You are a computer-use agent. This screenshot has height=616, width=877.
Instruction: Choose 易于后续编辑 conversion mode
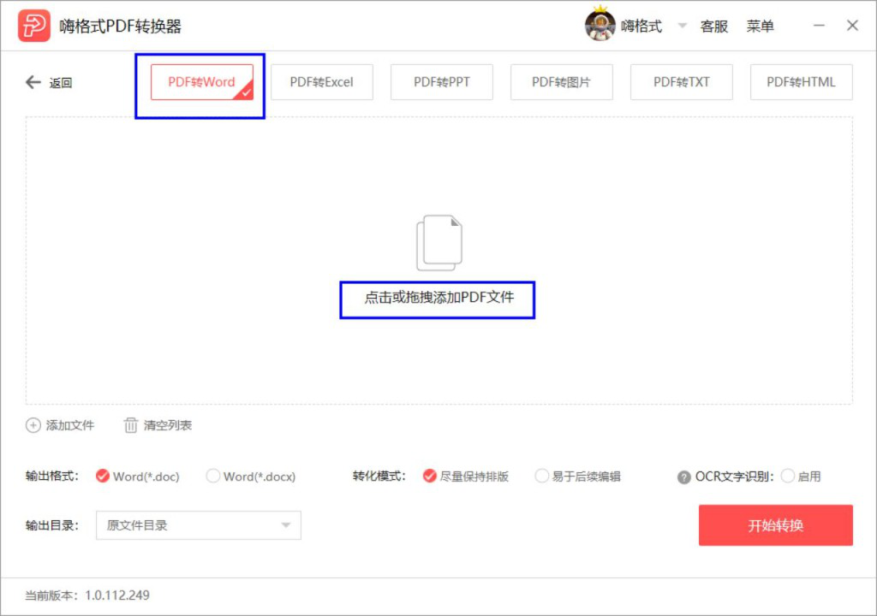tap(578, 477)
